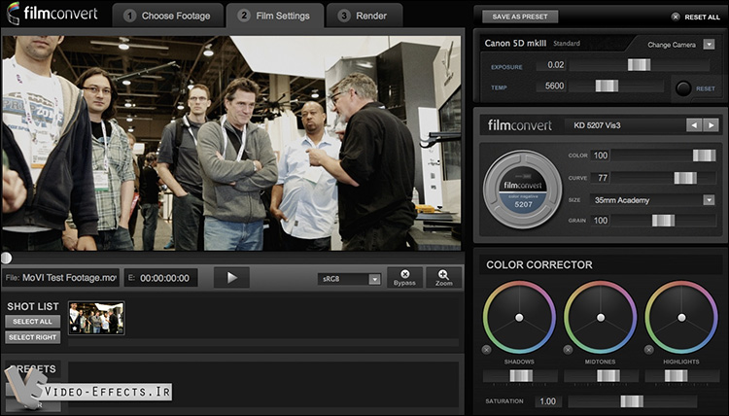Click the white balance Reset eyedropper circle
Image resolution: width=729 pixels, height=416 pixels.
pos(683,88)
